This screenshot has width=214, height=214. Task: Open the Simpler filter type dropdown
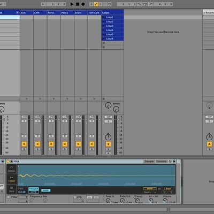23,197
